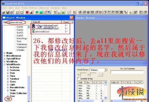
Task: Click the round smiley circle toolbar icon
Action: click(88, 12)
